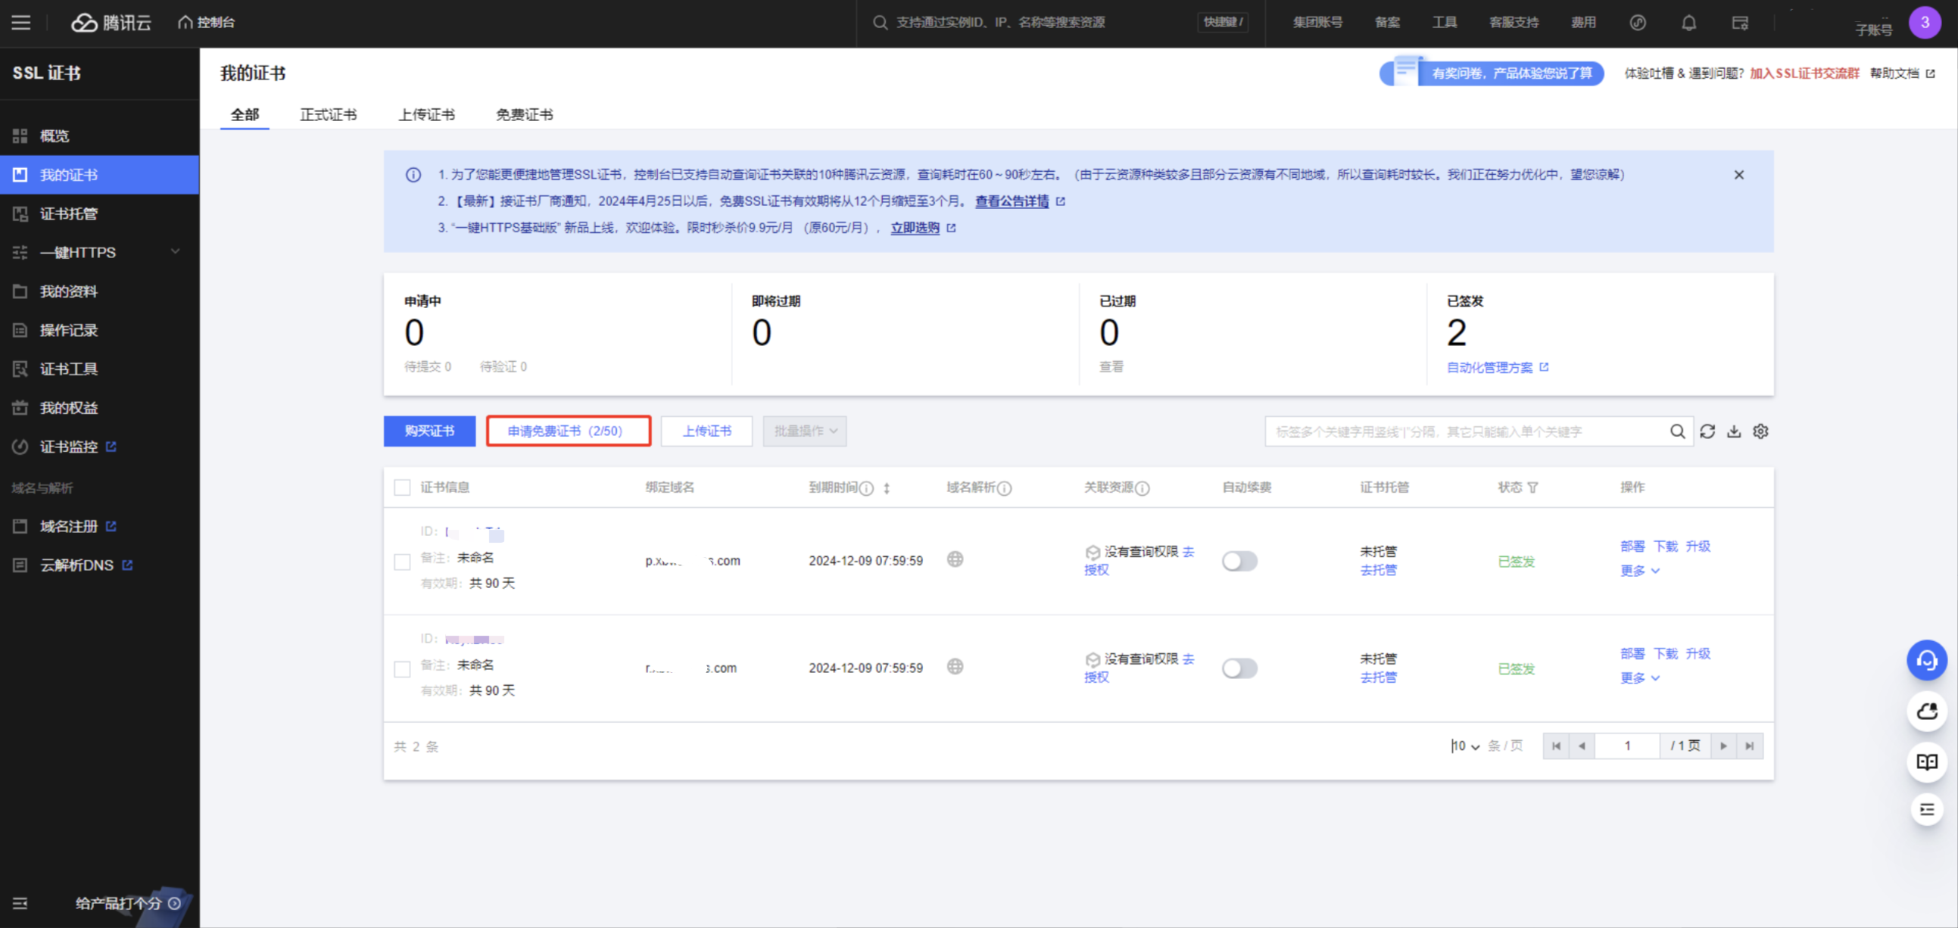1958x928 pixels.
Task: Toggle auto-renew for first certificate
Action: tap(1239, 561)
